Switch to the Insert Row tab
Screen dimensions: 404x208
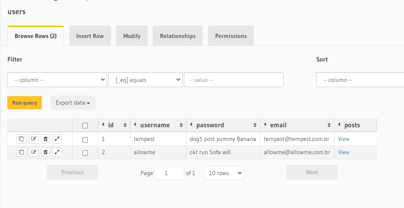(90, 36)
